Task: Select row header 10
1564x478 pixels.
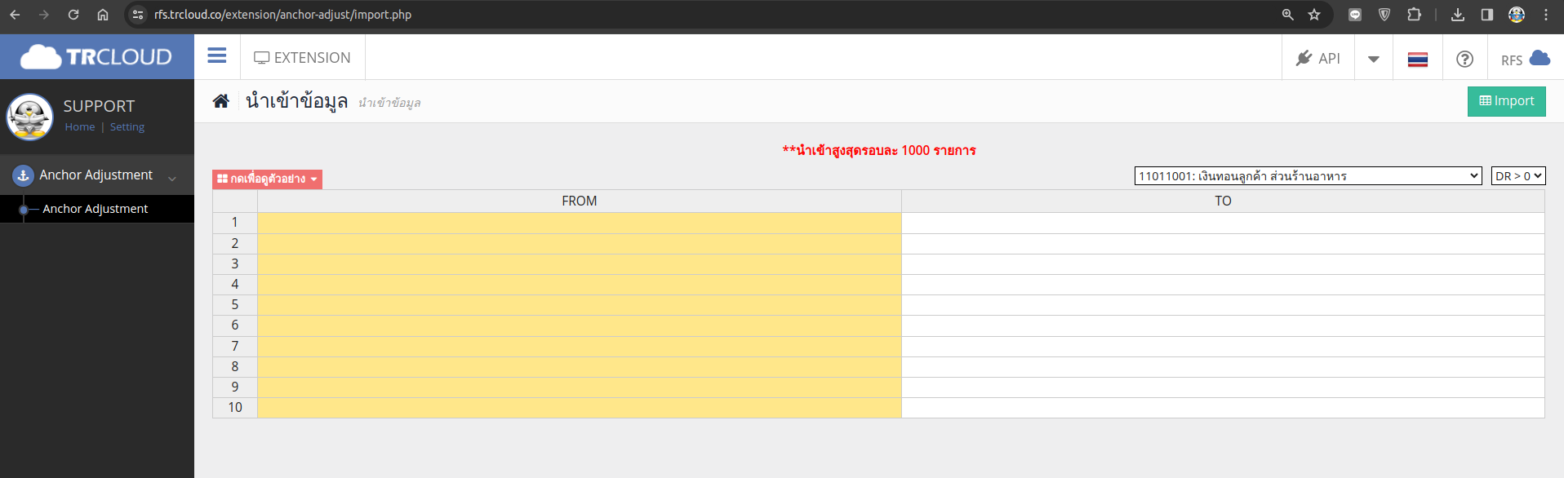Action: (x=235, y=408)
